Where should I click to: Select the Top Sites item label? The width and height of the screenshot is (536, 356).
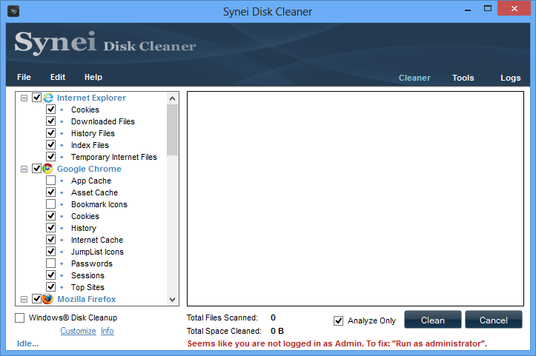tap(87, 287)
